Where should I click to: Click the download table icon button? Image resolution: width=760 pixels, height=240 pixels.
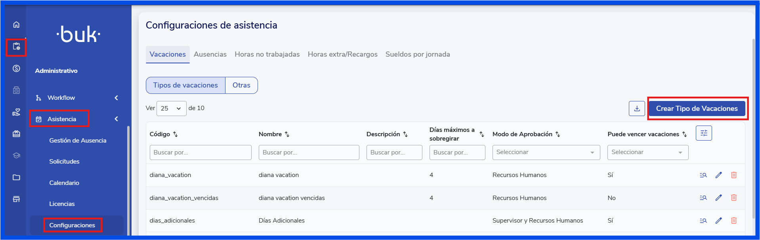coord(637,109)
